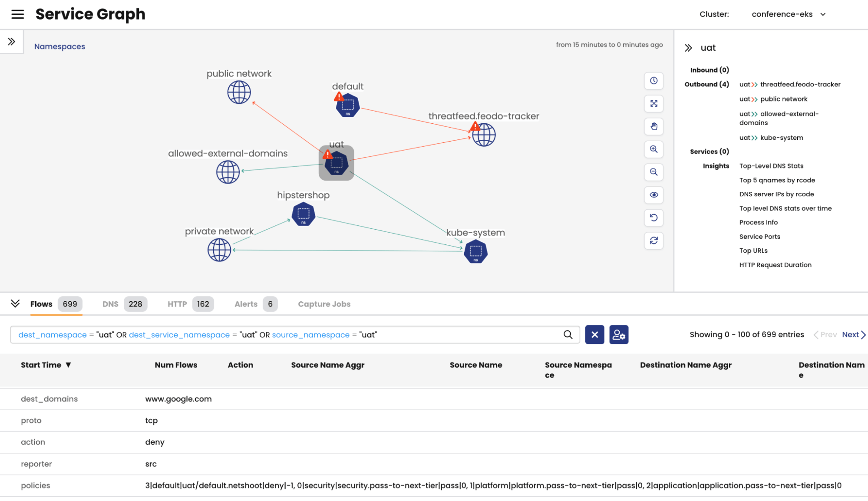Expand the left sidebar panel
The image size is (868, 501).
pyautogui.click(x=11, y=42)
